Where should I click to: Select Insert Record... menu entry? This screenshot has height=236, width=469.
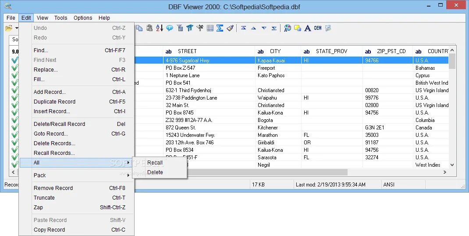pyautogui.click(x=77, y=111)
